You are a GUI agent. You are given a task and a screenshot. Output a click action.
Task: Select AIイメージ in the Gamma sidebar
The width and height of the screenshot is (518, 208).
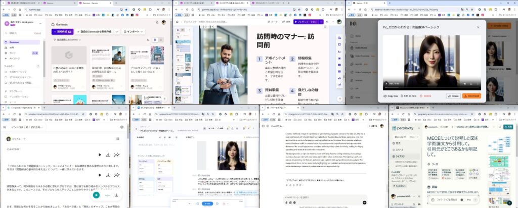(22, 58)
